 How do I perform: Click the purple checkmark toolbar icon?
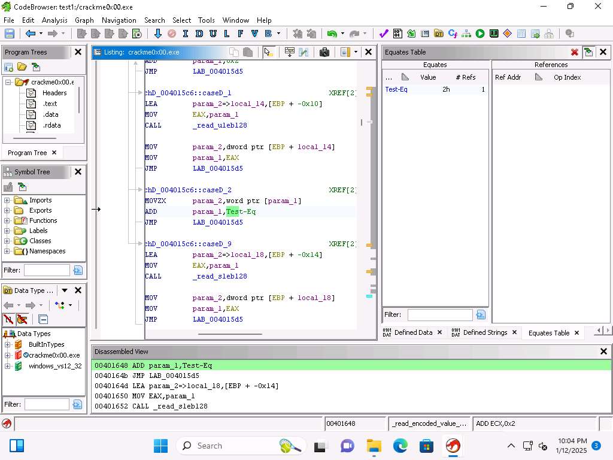coord(384,34)
